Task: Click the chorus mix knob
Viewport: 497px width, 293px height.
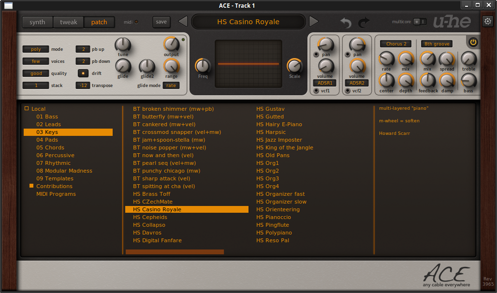Action: 406,59
